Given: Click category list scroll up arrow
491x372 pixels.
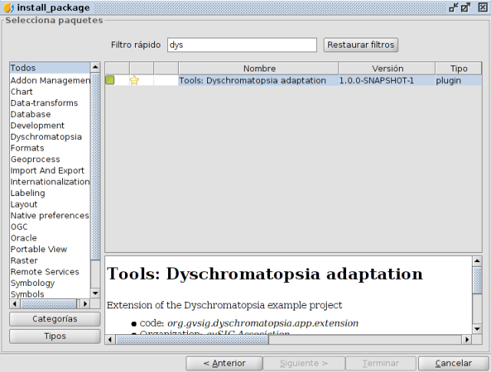Looking at the screenshot, I should point(95,67).
